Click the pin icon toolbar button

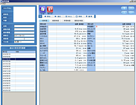coord(89,16)
